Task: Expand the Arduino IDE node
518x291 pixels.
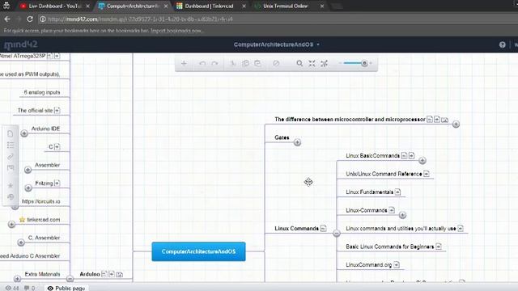Action: 24,133
